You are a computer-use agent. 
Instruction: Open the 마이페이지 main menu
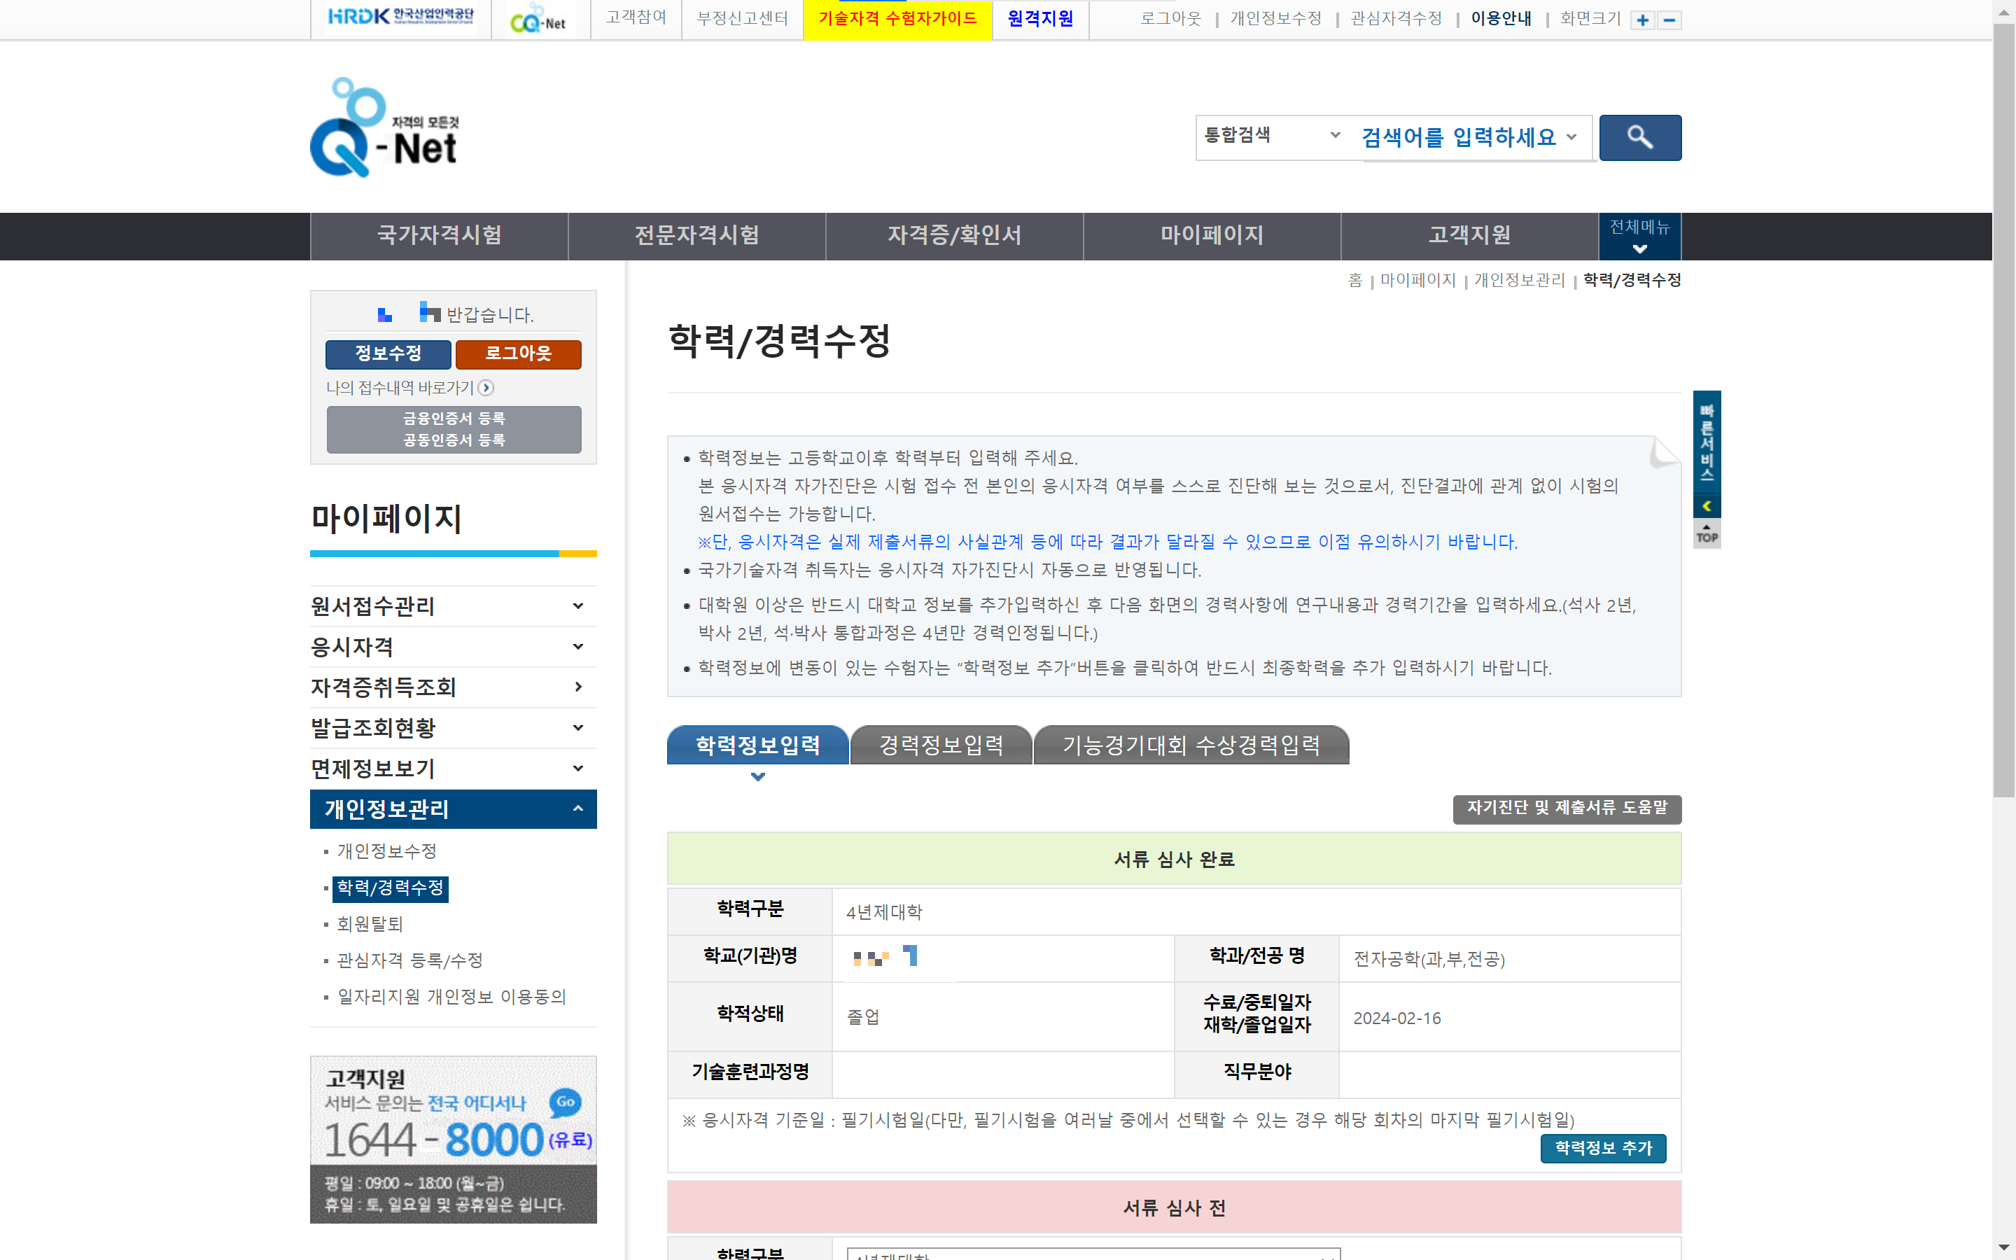pyautogui.click(x=1211, y=236)
